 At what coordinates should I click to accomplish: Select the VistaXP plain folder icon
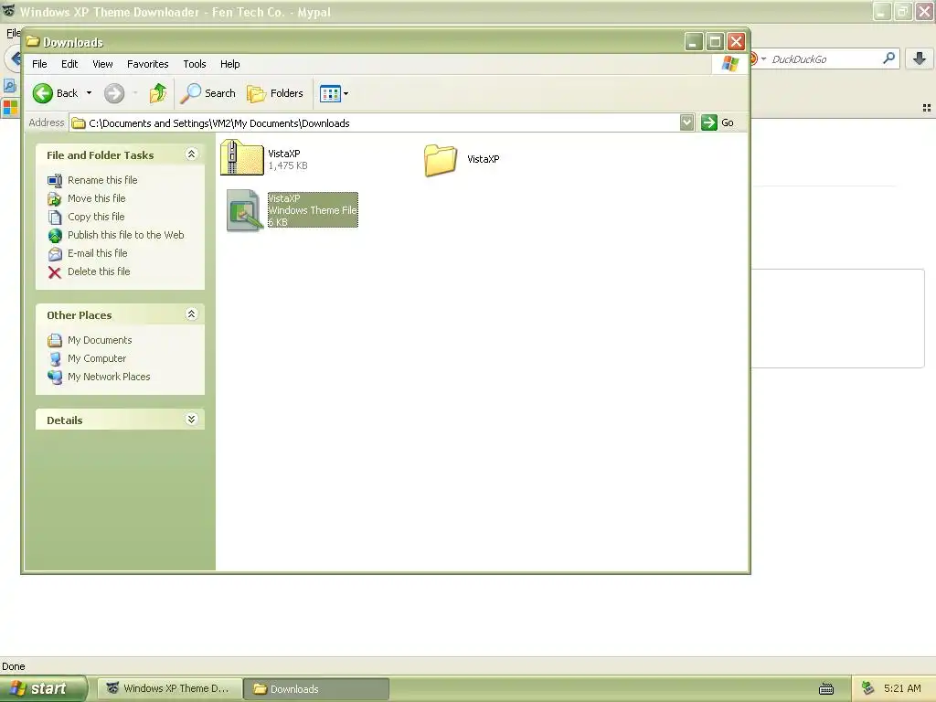pyautogui.click(x=441, y=160)
